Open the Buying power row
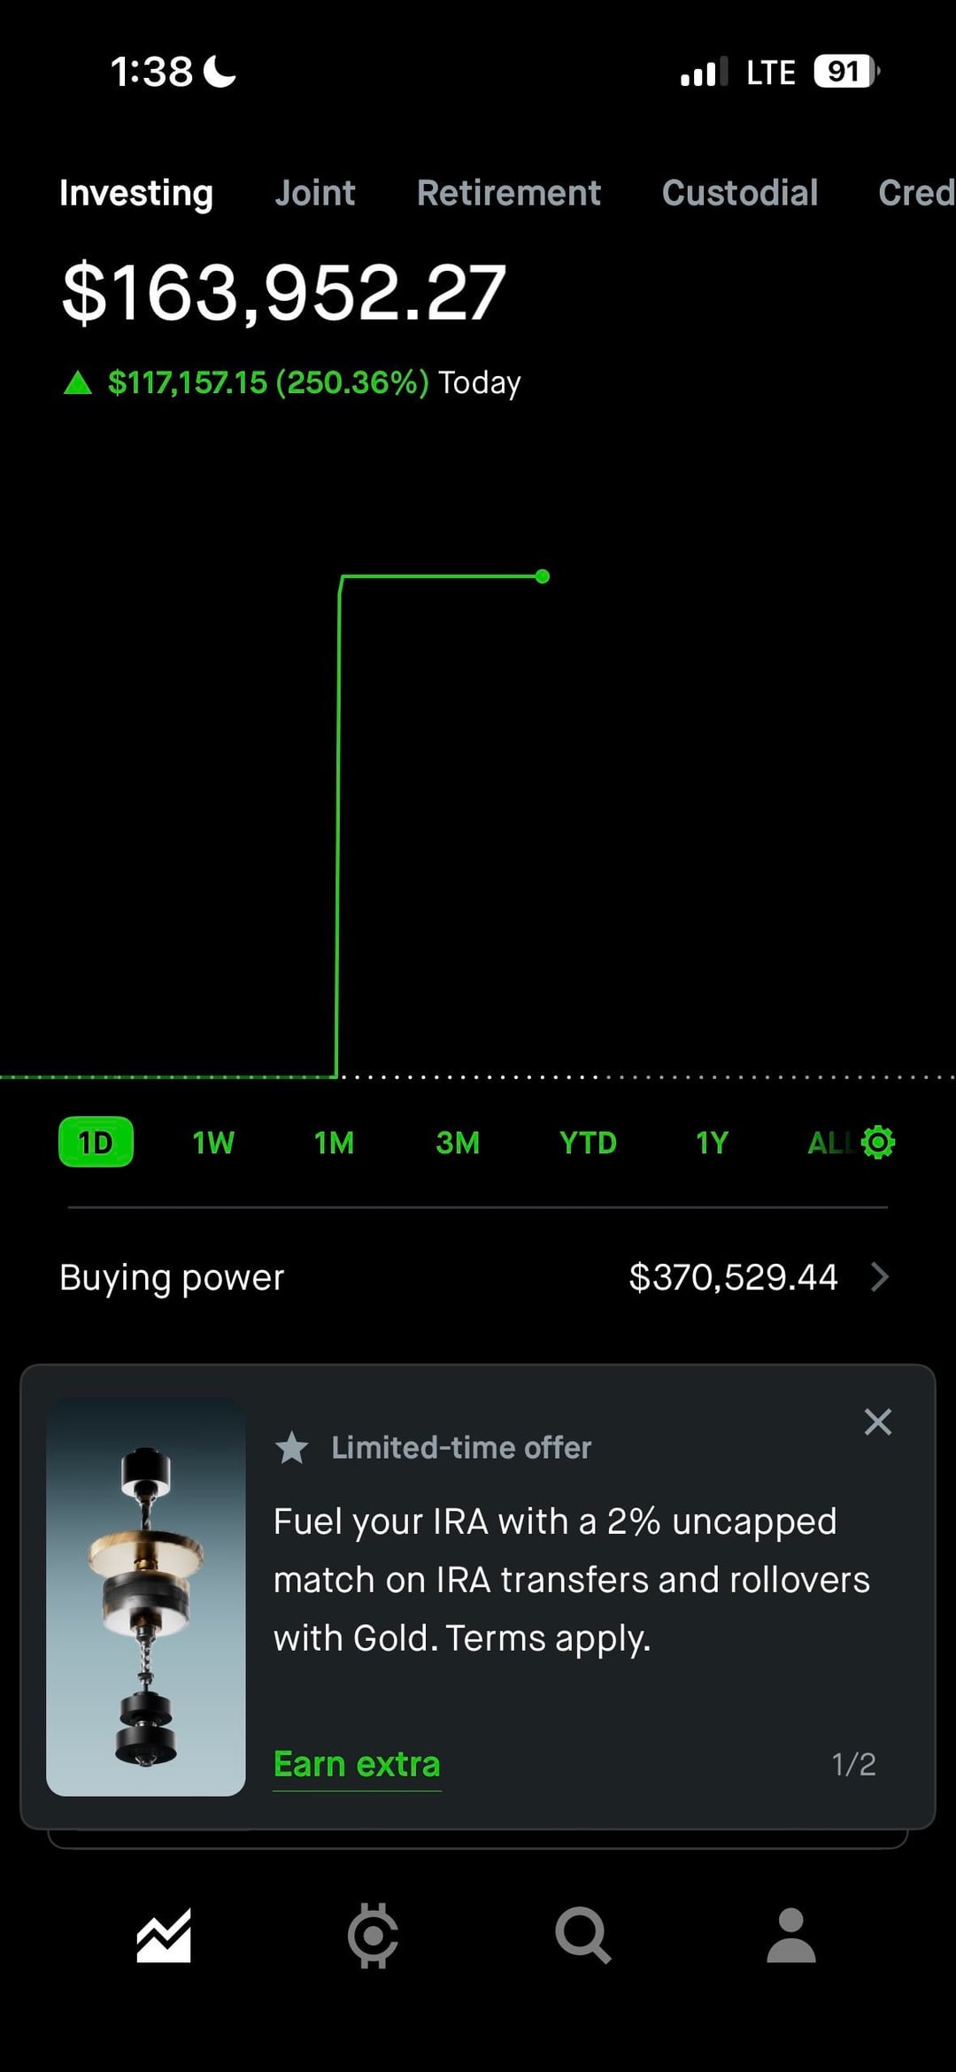 point(478,1277)
